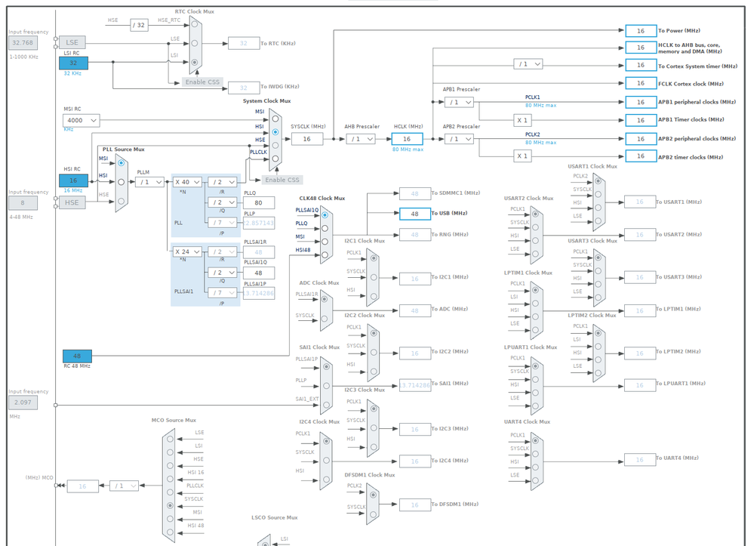The image size is (754, 546).
Task: Select HSE_RTC in RTC Clock Mux
Action: point(194,24)
